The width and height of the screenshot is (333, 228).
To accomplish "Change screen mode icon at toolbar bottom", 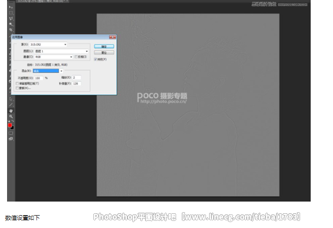I will [11, 139].
